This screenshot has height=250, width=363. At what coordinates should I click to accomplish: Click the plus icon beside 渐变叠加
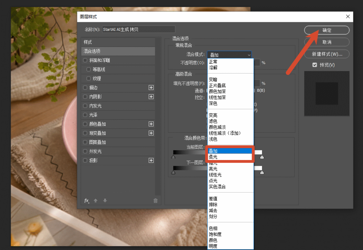[x=151, y=133]
